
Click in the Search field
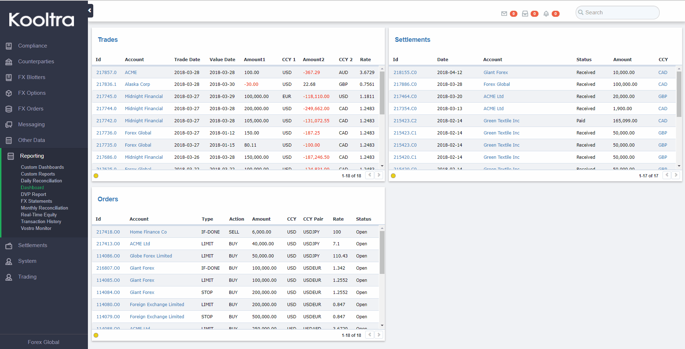pyautogui.click(x=617, y=13)
